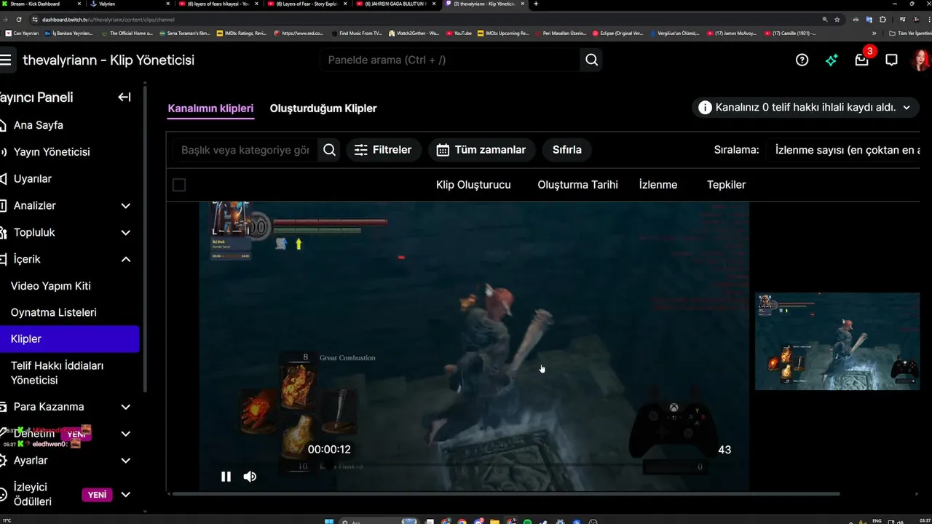This screenshot has width=932, height=524.
Task: Click the 00:00:12 clip timestamp
Action: point(329,450)
